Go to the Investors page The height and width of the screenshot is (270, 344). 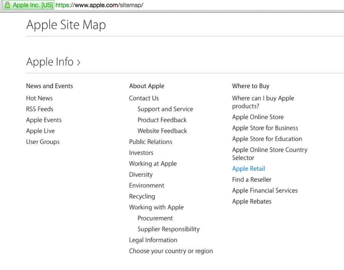pos(141,153)
